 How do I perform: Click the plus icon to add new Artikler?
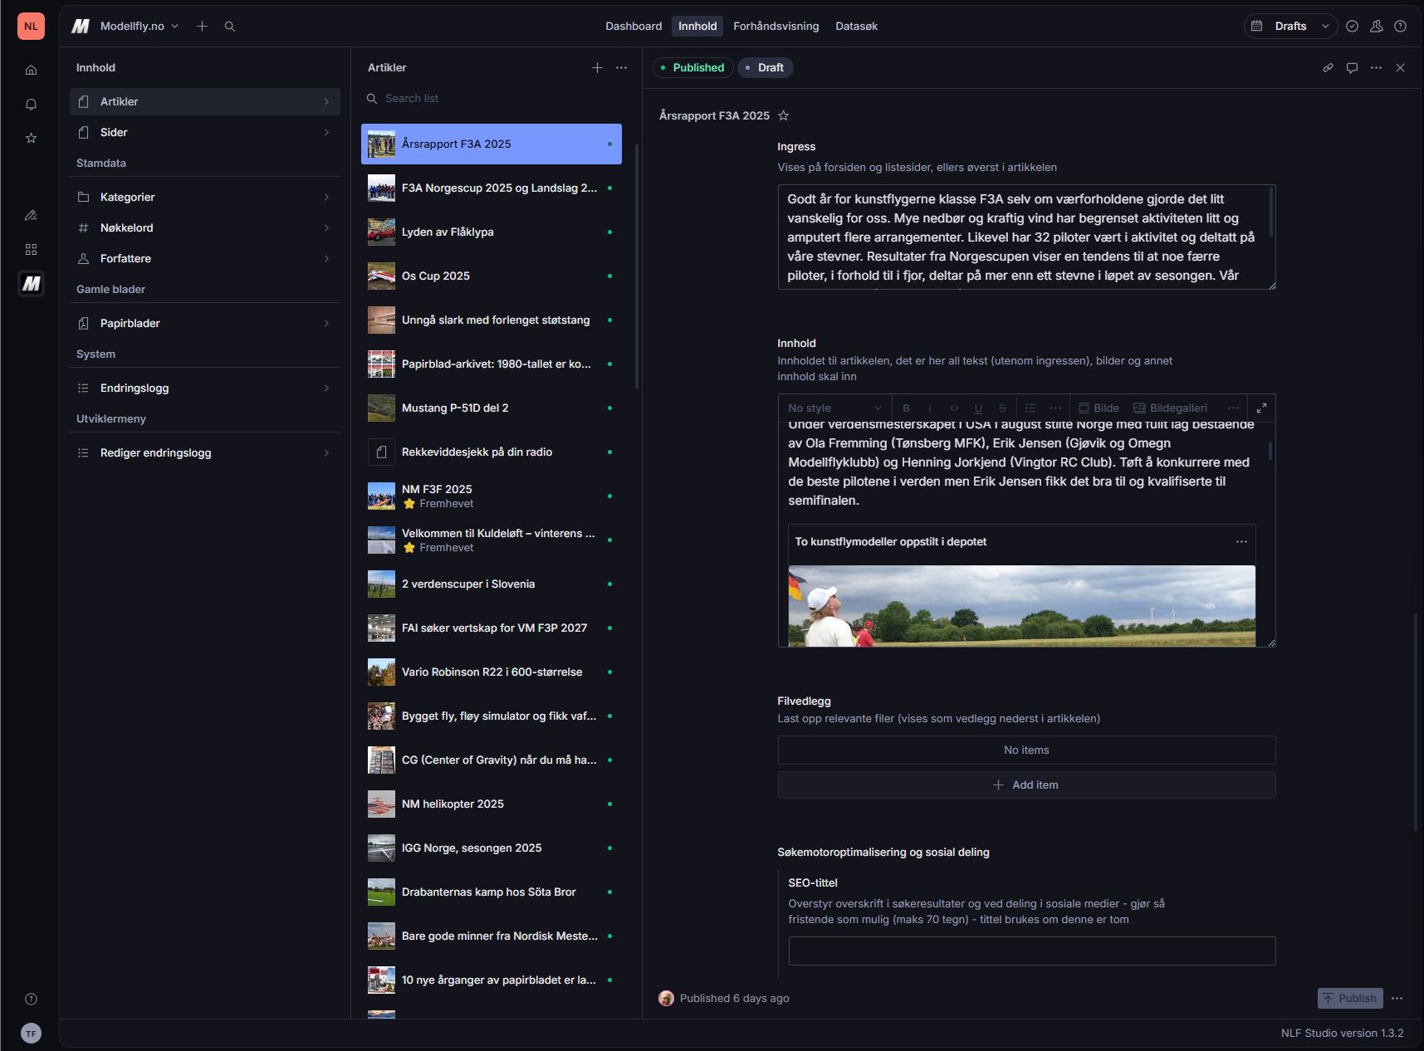[597, 68]
